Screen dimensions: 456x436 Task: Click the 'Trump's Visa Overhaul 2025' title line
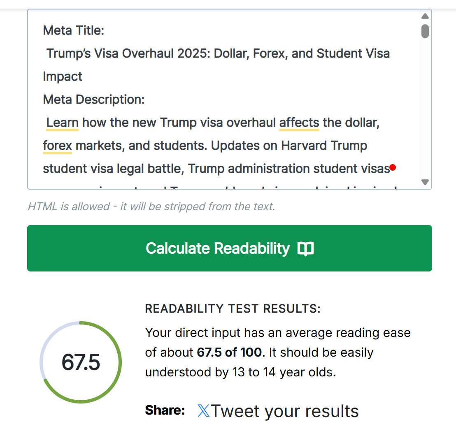pos(218,53)
